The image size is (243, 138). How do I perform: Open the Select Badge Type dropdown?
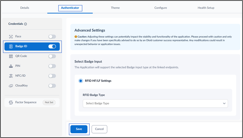click(155, 103)
